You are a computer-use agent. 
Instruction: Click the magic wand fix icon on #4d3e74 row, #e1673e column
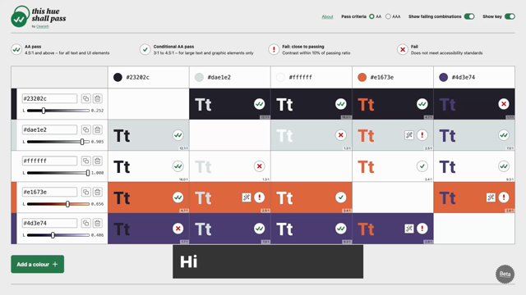pyautogui.click(x=409, y=229)
